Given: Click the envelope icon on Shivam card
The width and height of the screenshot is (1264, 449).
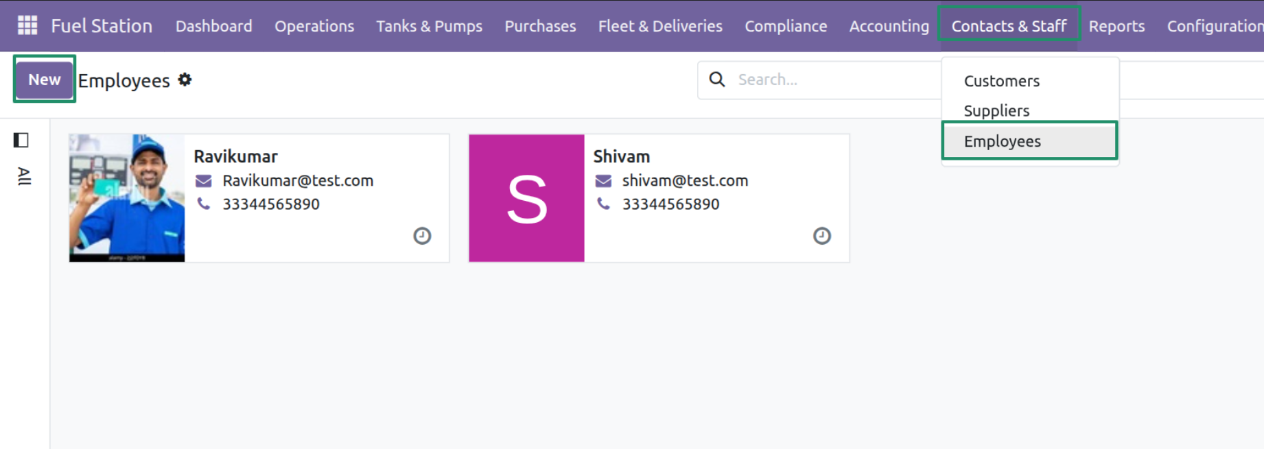Looking at the screenshot, I should (603, 181).
